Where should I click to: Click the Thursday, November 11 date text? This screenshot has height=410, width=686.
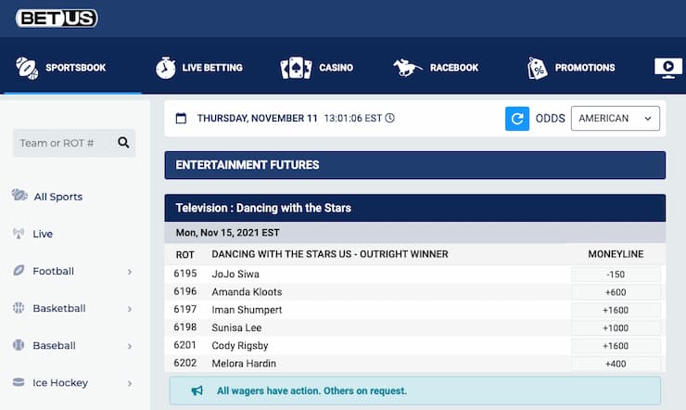[x=258, y=118]
